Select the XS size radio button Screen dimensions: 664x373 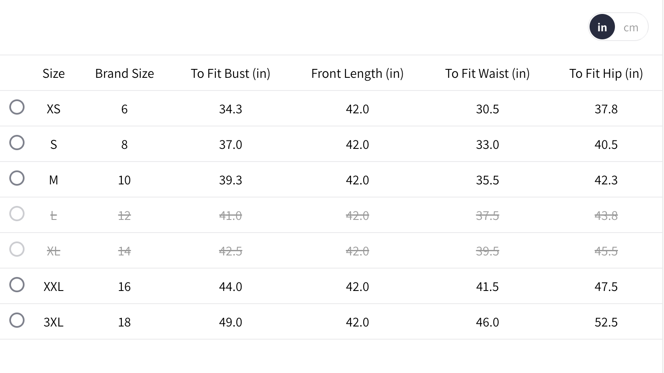pyautogui.click(x=17, y=107)
